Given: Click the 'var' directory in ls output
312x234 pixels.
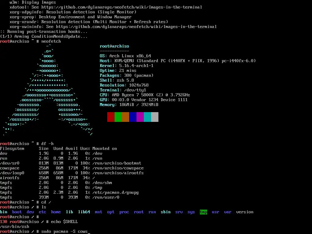Looking at the screenshot, I should 228,212.
